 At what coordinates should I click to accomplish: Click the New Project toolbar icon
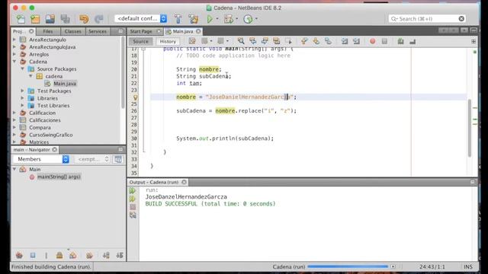[35, 19]
